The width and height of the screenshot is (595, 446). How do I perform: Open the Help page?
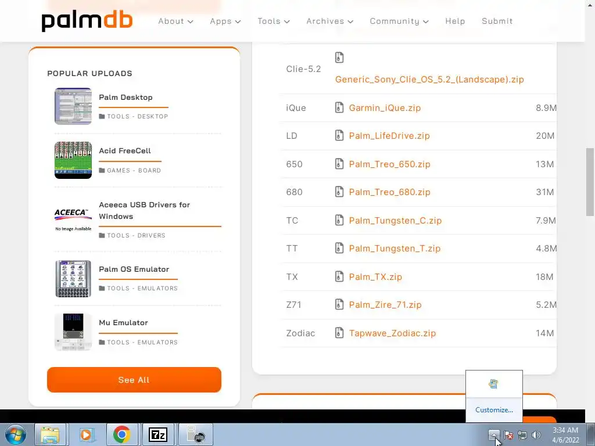[x=455, y=21]
